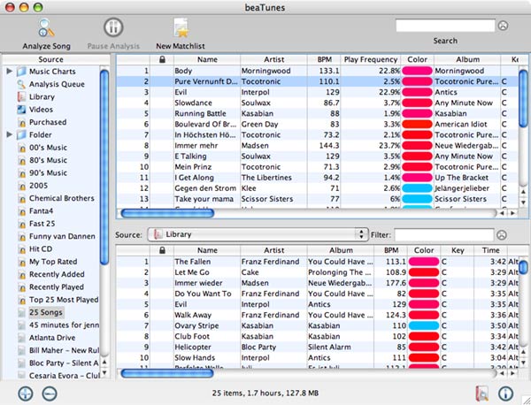
Task: Click the info icon at bottom right
Action: click(507, 394)
